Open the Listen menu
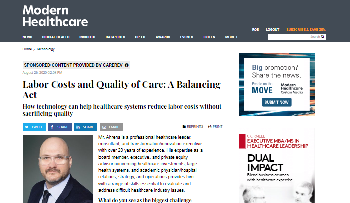The height and width of the screenshot is (203, 350). click(209, 37)
